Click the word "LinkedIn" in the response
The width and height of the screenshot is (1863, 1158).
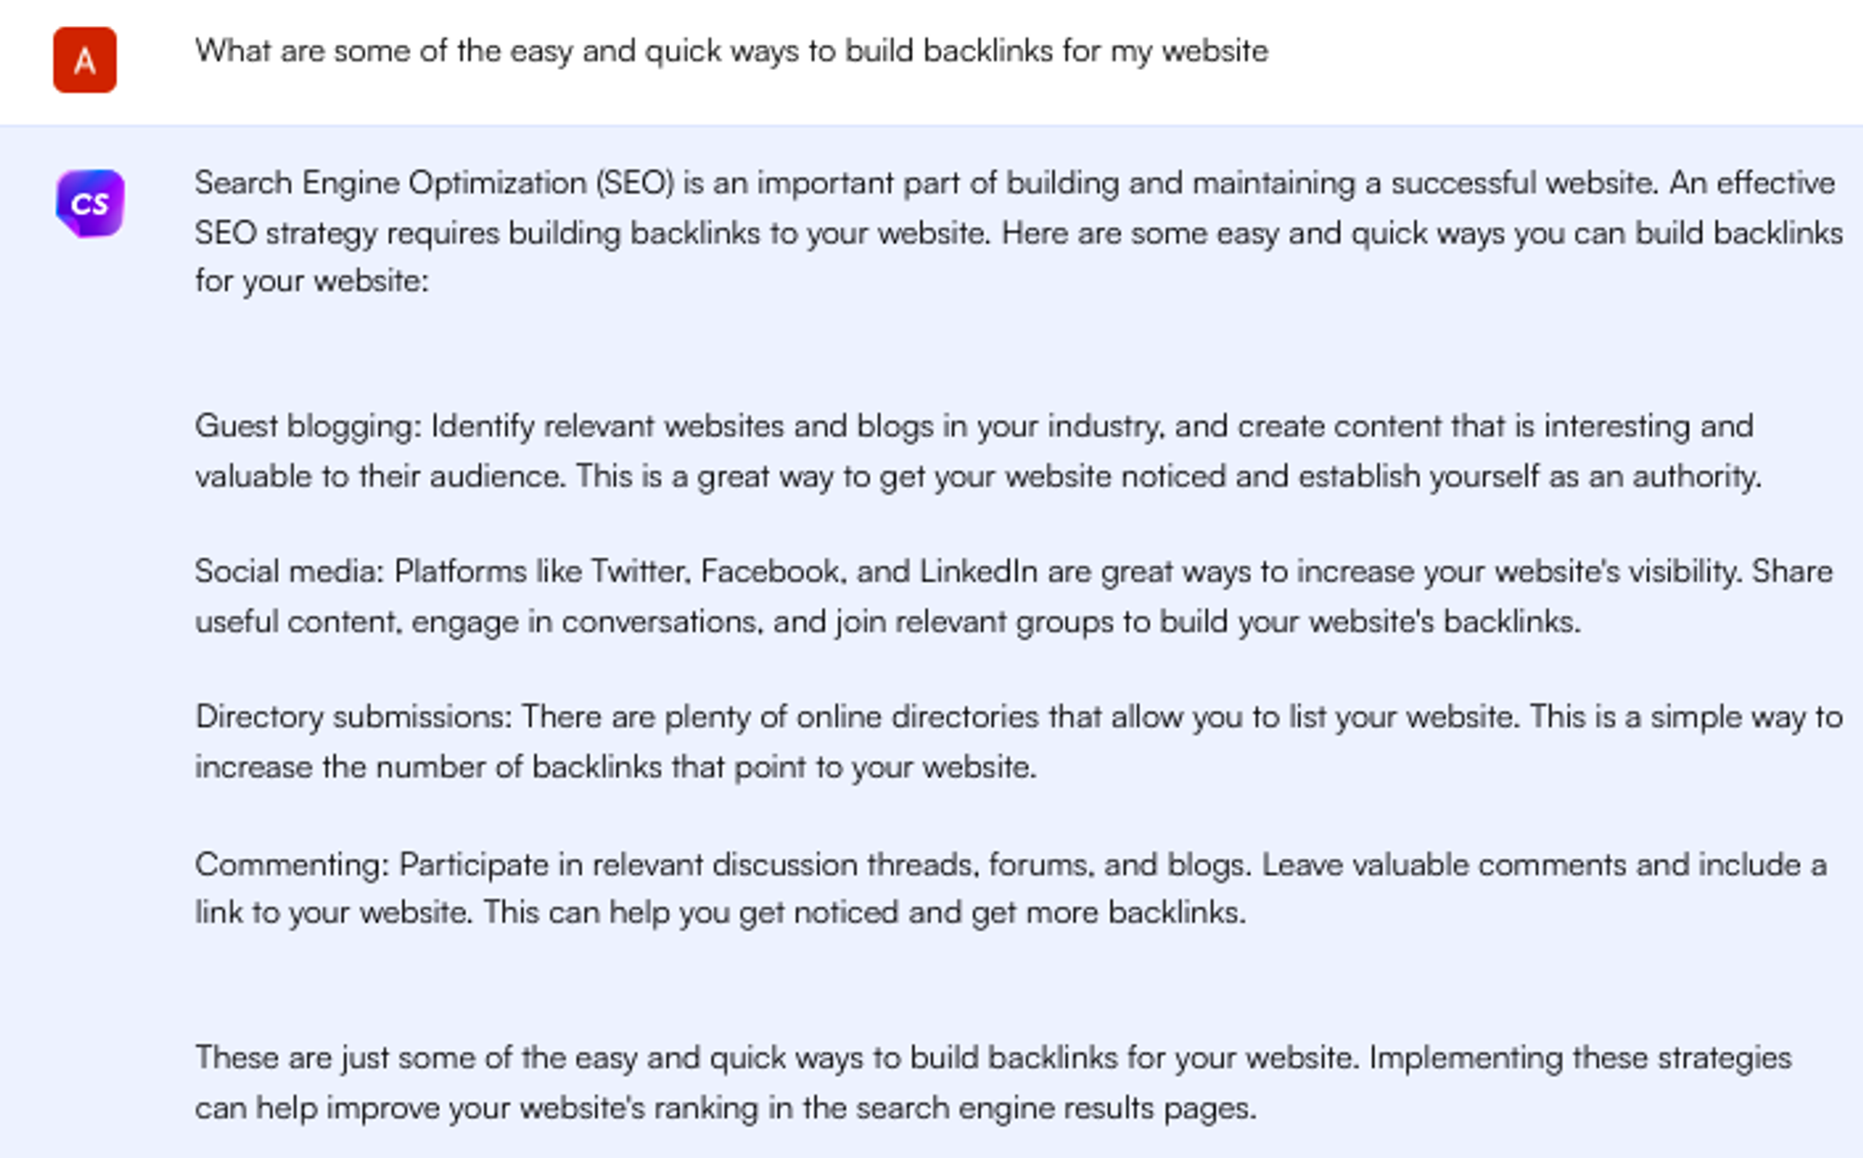[978, 571]
